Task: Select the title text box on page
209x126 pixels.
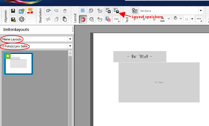Action: pyautogui.click(x=140, y=56)
